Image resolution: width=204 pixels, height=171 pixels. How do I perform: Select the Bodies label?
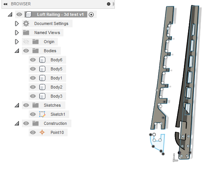tap(50, 51)
